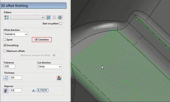
Task: Expand the Offset direction dropdown
Action: pyautogui.click(x=16, y=34)
